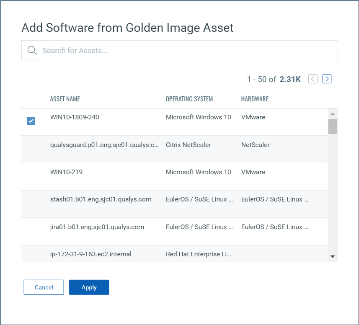Select ip-172-31-9-163.ec2.internal asset

pyautogui.click(x=90, y=254)
